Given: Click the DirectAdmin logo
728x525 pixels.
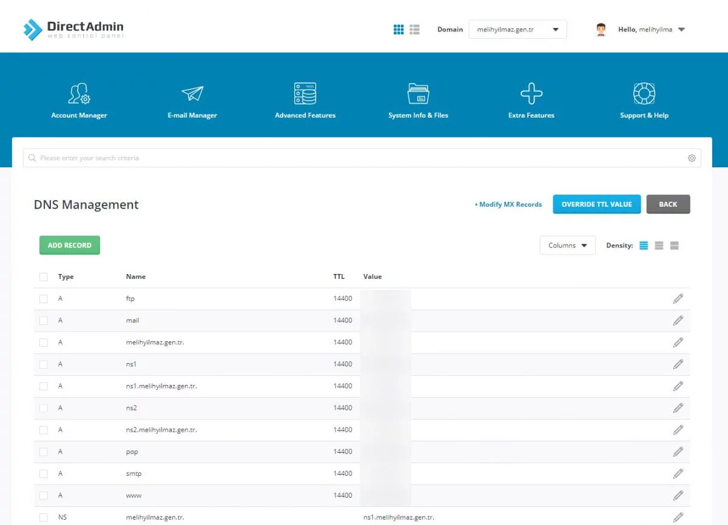Looking at the screenshot, I should pyautogui.click(x=73, y=29).
